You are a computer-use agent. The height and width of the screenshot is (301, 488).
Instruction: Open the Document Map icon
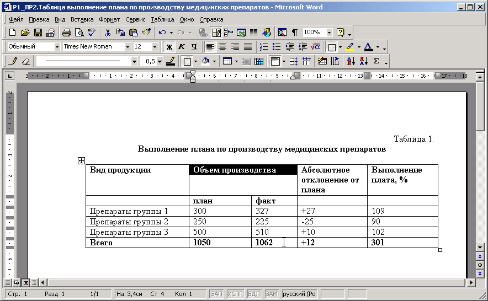coord(282,33)
